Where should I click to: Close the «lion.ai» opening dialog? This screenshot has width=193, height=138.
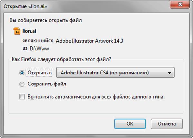pyautogui.click(x=180, y=5)
